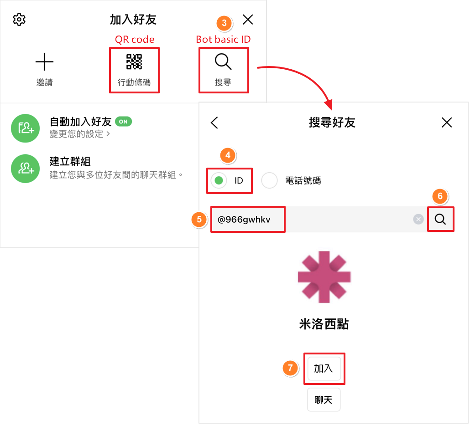Click the plus Invite icon
Image resolution: width=470 pixels, height=425 pixels.
coord(44,61)
